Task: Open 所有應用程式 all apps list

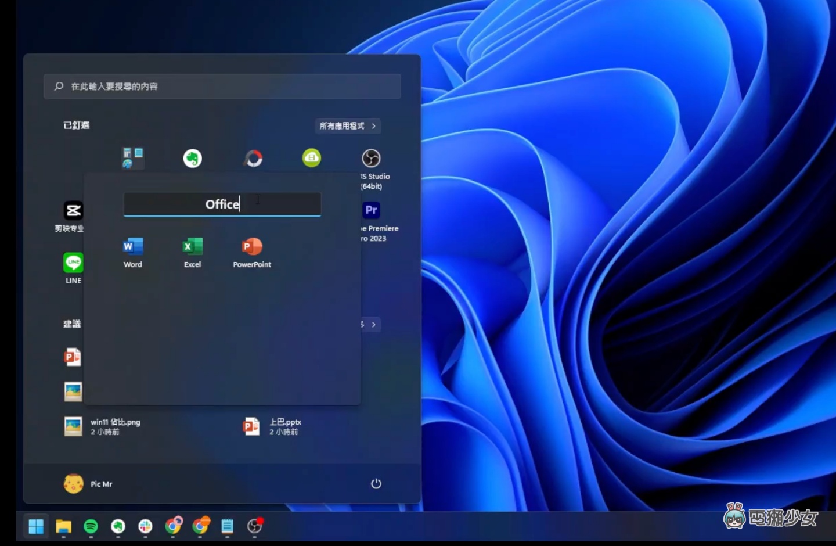Action: pos(348,125)
